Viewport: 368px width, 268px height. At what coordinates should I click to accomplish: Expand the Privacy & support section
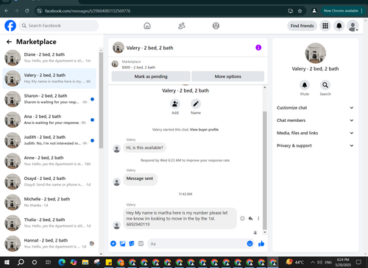[315, 145]
